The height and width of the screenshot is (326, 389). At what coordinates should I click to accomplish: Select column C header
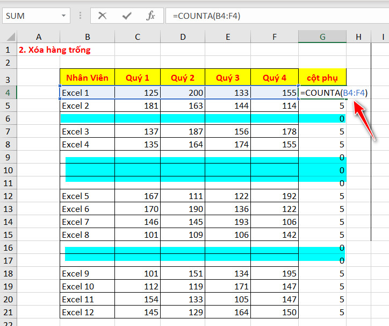(138, 37)
